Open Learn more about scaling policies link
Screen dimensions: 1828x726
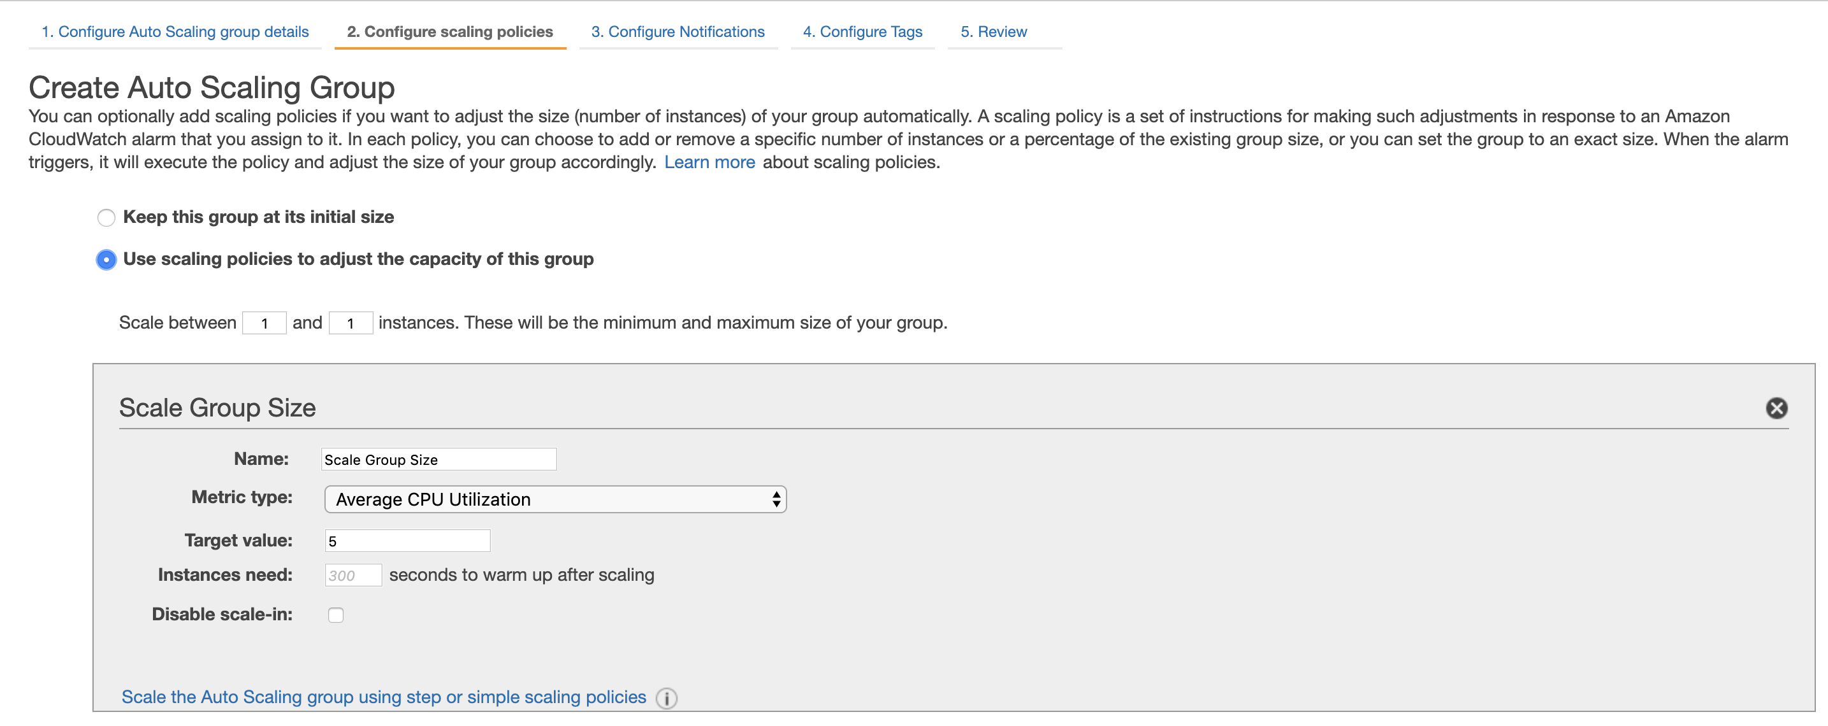[x=709, y=162]
